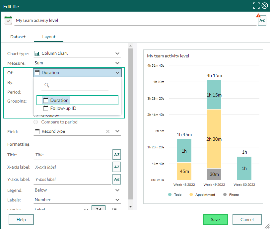Click the Title input field
Viewport: 270px width, 229px height.
pos(73,155)
